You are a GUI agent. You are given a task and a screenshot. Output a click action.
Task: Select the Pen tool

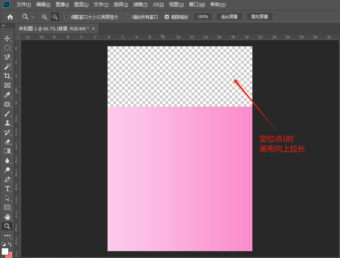7,180
